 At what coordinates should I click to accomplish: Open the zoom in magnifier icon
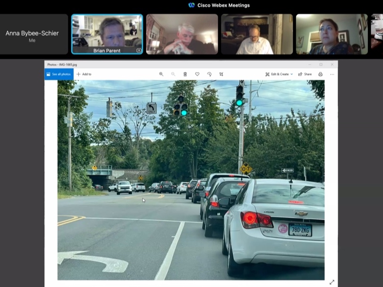tap(161, 74)
